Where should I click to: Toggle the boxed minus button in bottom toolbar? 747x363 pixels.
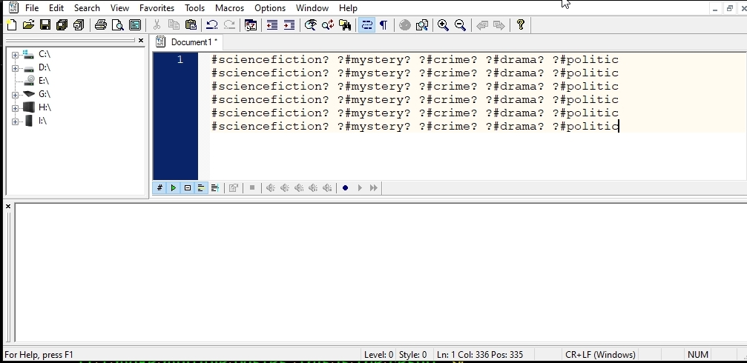(x=187, y=188)
